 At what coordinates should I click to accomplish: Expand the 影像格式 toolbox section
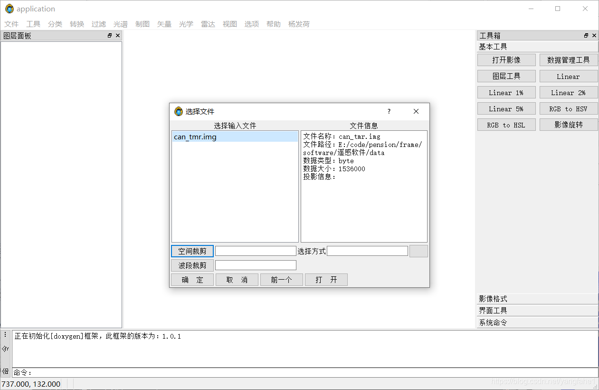pyautogui.click(x=537, y=299)
